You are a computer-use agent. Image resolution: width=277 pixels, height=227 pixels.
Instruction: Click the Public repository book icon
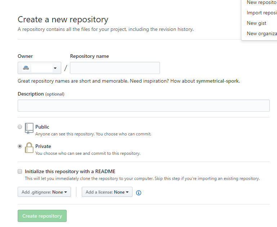(29, 128)
